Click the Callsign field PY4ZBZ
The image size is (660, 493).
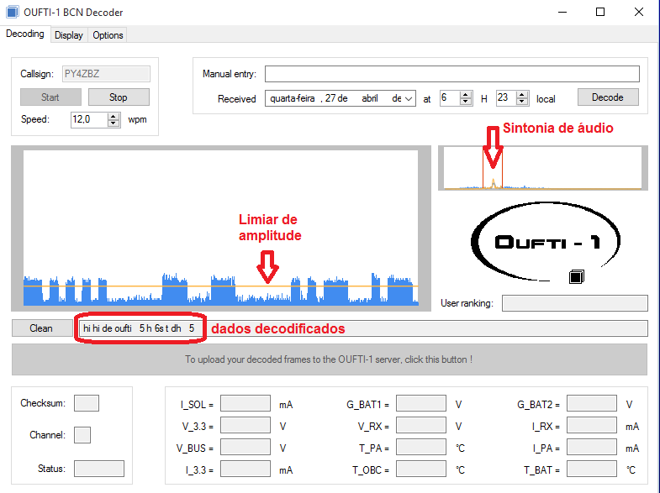(x=106, y=74)
